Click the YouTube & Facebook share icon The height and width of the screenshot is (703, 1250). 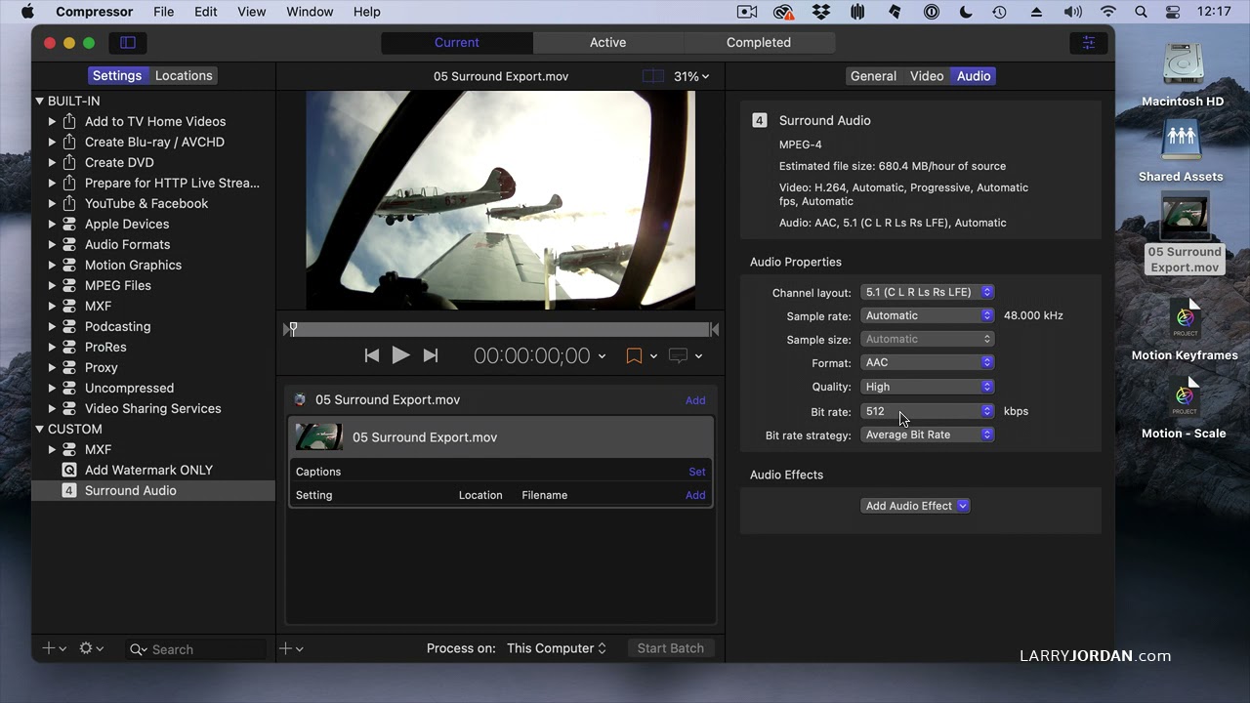pos(69,203)
